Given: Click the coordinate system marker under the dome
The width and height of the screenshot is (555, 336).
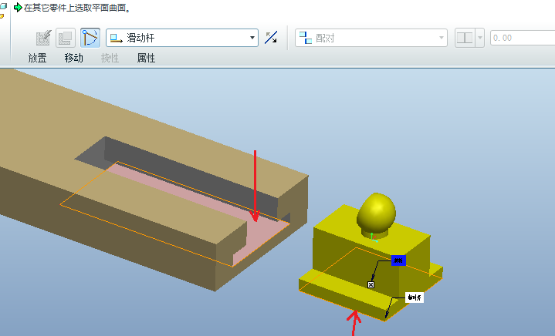Looking at the screenshot, I should (x=372, y=236).
